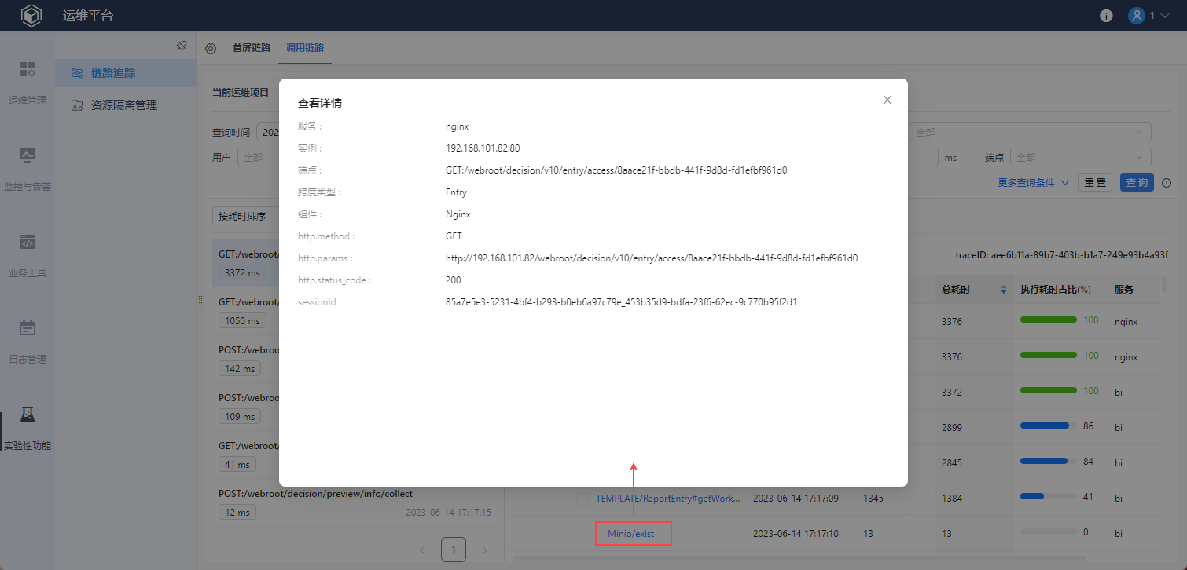Switch to the 首屏链路 tab
Screen dimensions: 1187x570
coord(252,47)
